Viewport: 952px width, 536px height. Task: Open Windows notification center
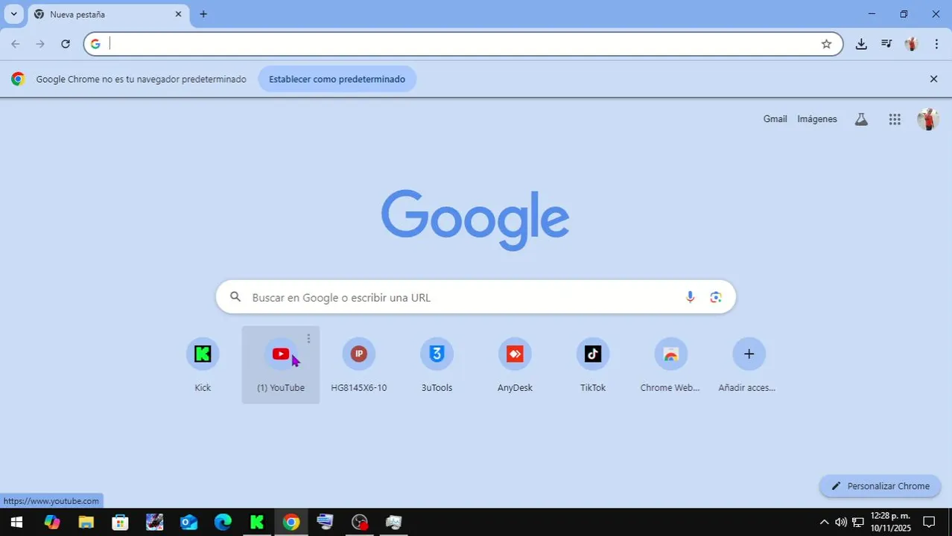pos(929,522)
